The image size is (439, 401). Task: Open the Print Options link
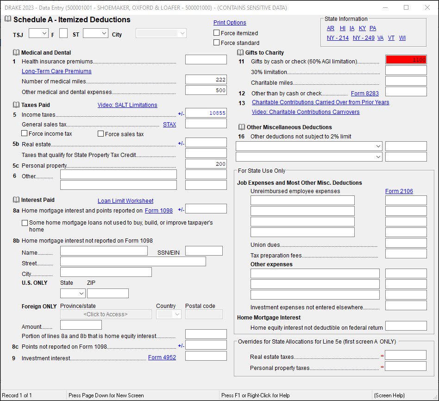(230, 22)
